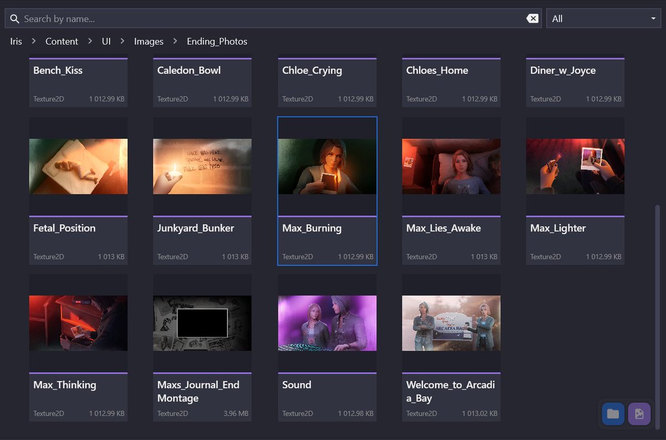
Task: Click the Max_Burning name label
Action: click(312, 228)
